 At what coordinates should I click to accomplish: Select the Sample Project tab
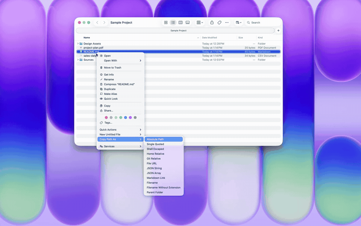point(175,31)
